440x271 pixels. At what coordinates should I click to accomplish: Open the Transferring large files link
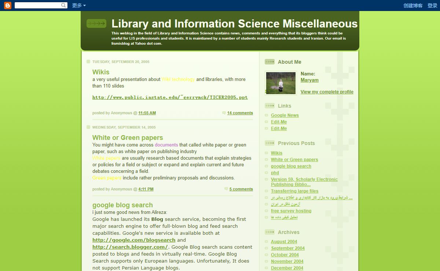[294, 191]
